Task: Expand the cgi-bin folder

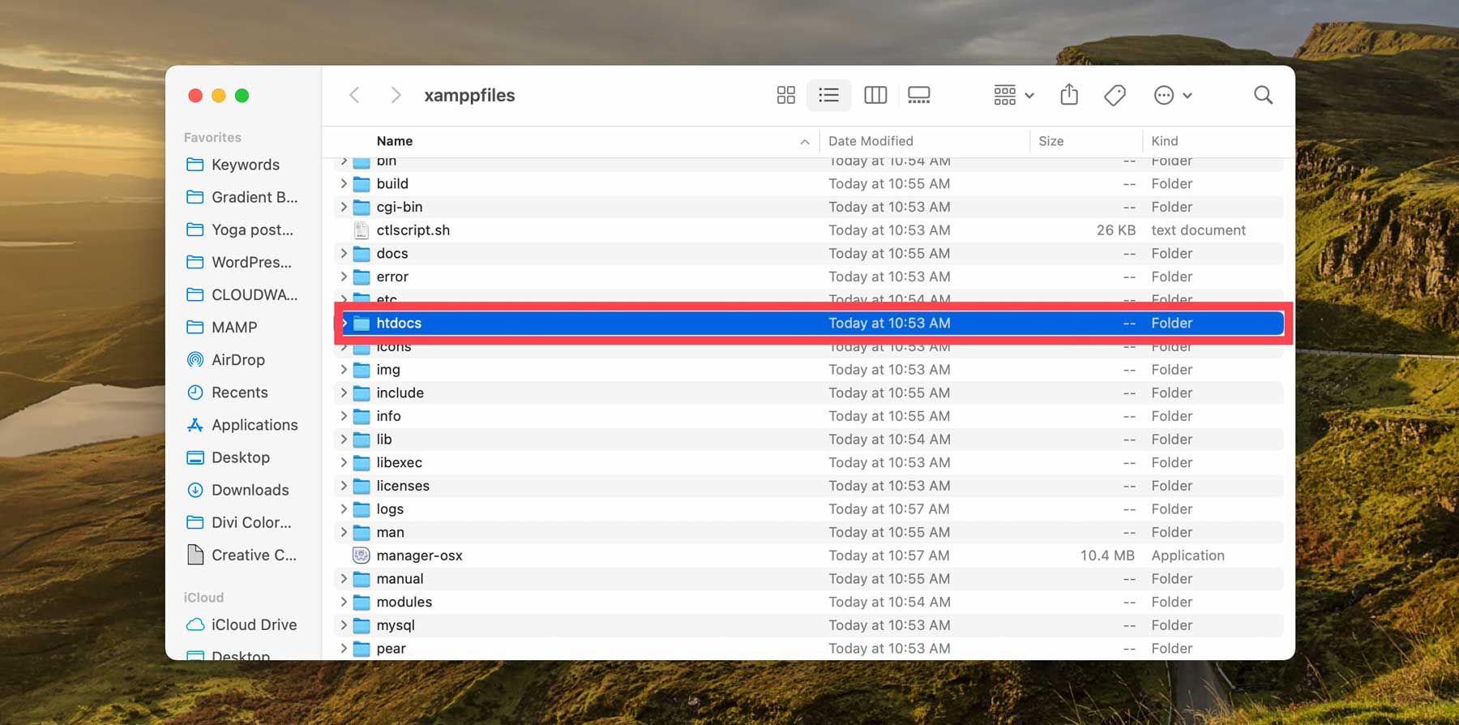Action: point(344,207)
